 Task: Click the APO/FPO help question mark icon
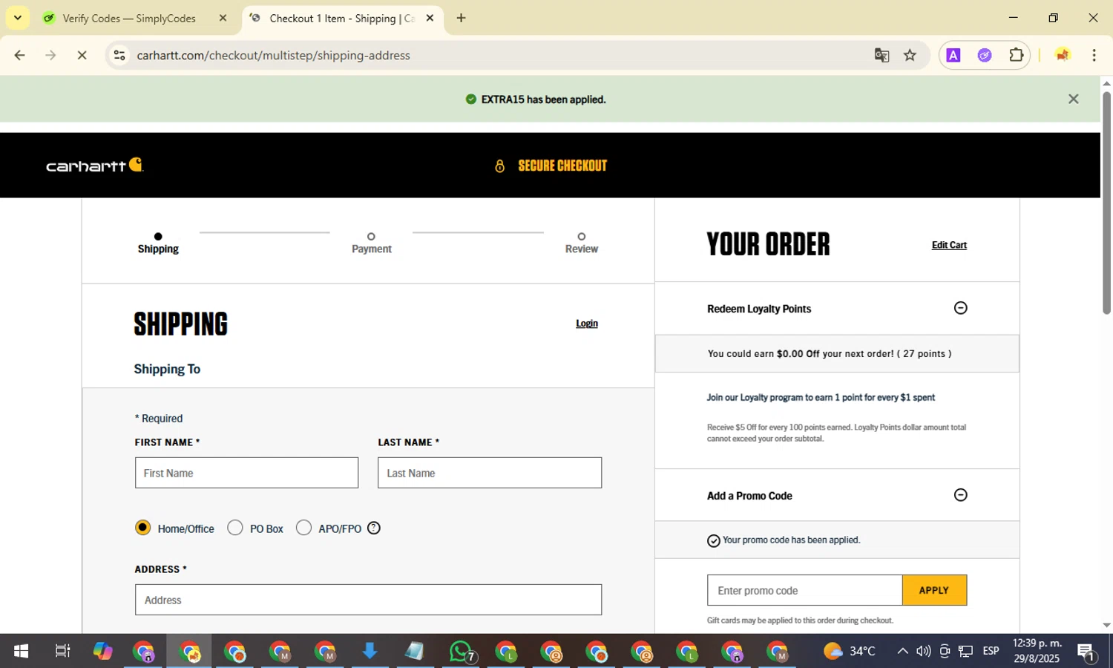[x=374, y=528]
